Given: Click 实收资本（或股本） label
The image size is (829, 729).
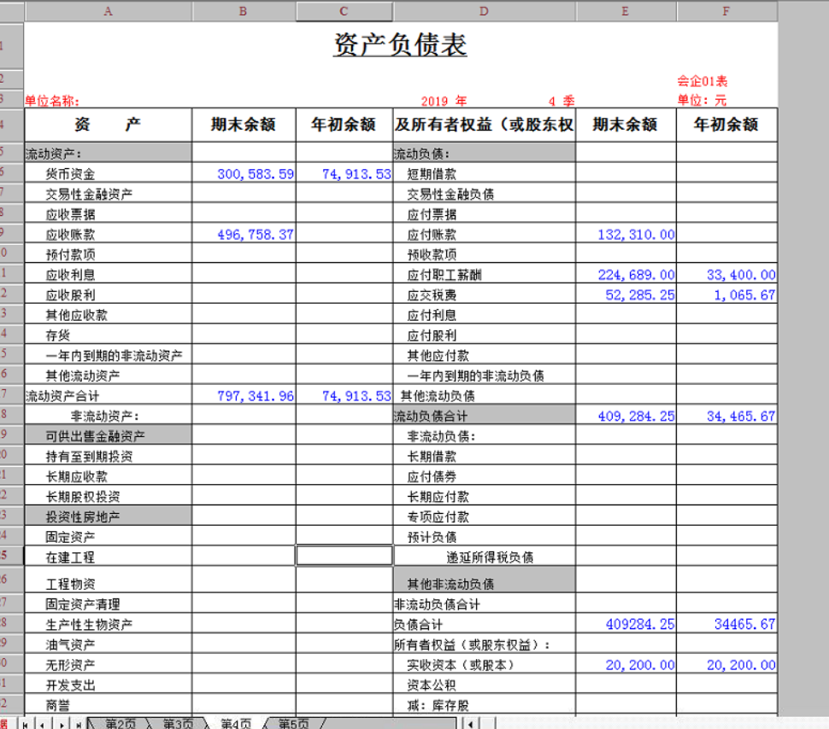Looking at the screenshot, I should coord(461,665).
